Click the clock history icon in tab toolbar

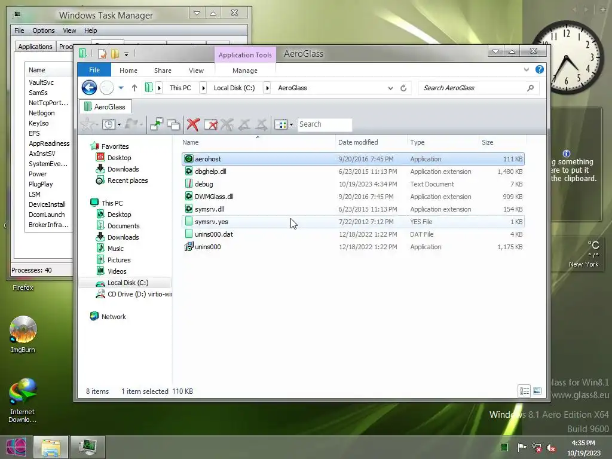[x=109, y=124]
